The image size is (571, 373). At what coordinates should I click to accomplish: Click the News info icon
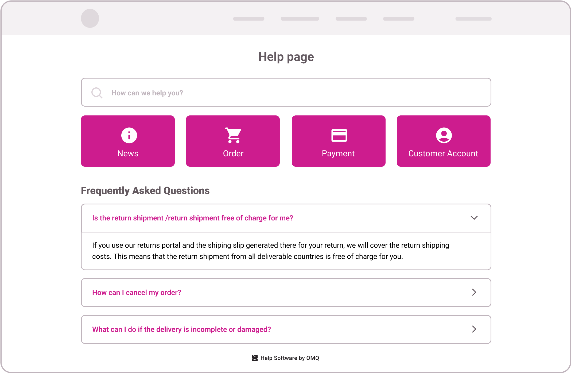[129, 135]
